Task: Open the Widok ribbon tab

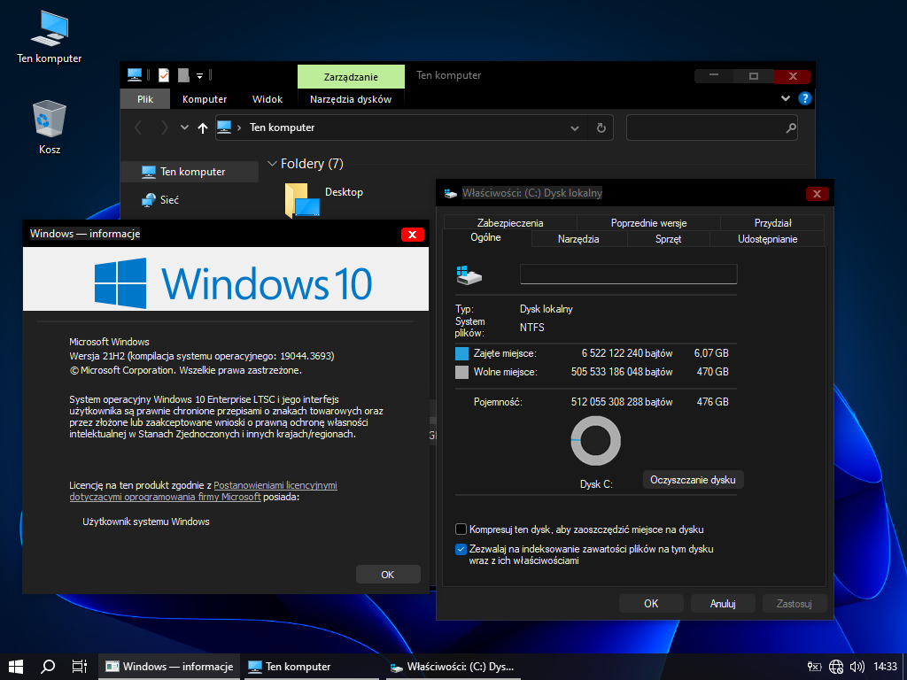Action: tap(267, 99)
